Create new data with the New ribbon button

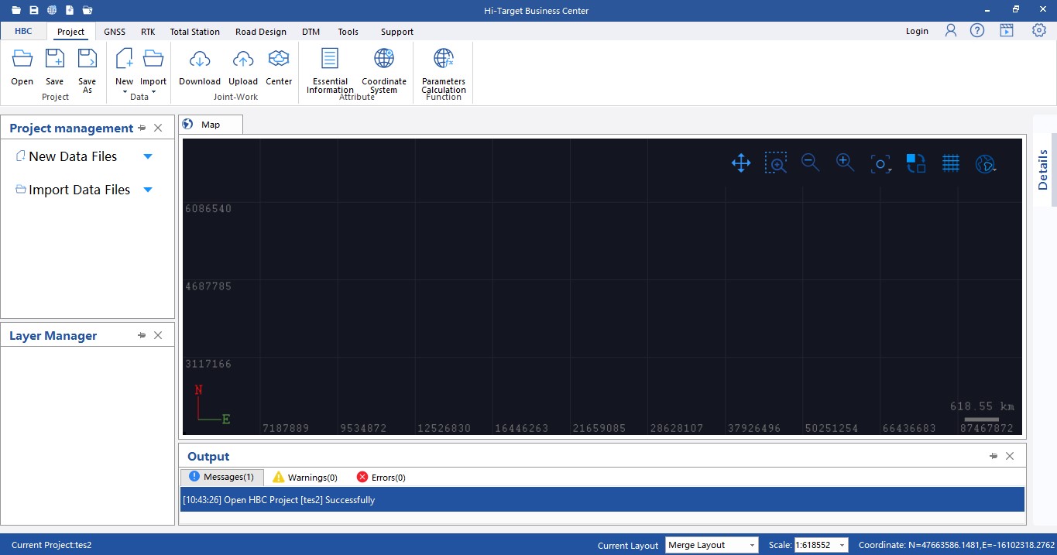(124, 67)
